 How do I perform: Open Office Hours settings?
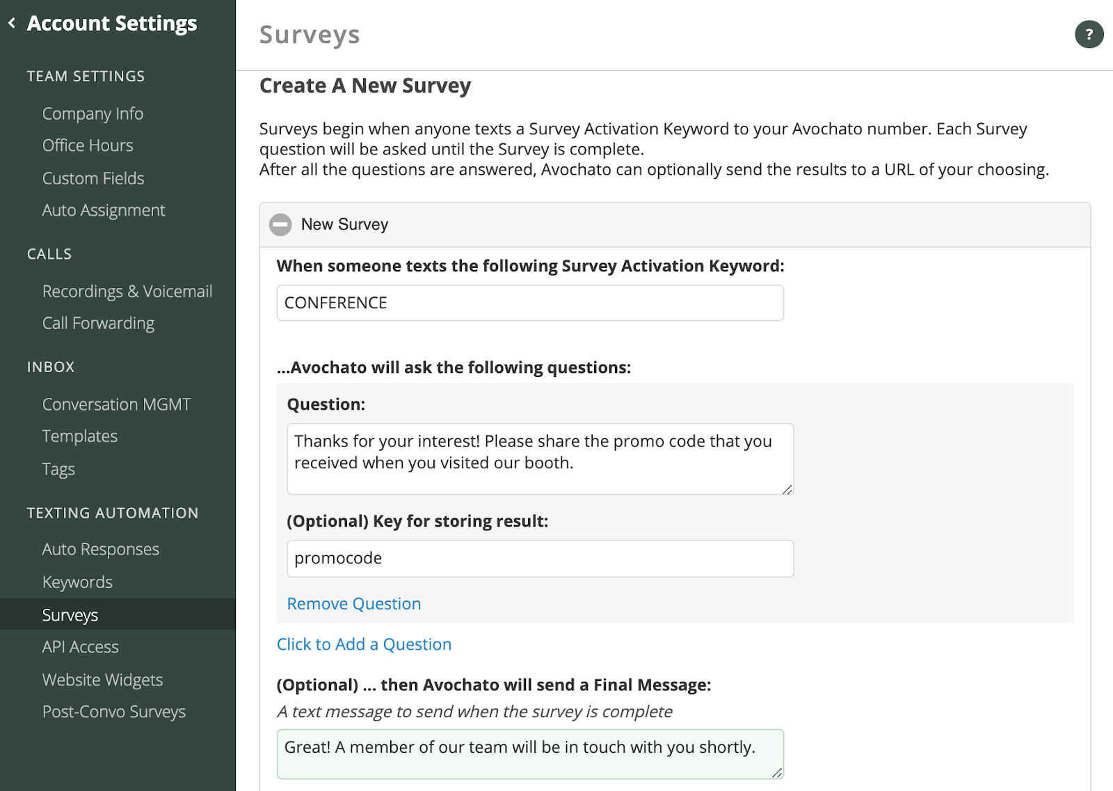coord(88,145)
